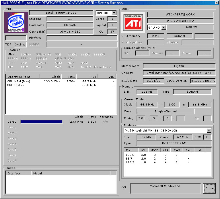The height and width of the screenshot is (199, 220).
Task: Select the 100.0 frequency timing row
Action: click(168, 155)
